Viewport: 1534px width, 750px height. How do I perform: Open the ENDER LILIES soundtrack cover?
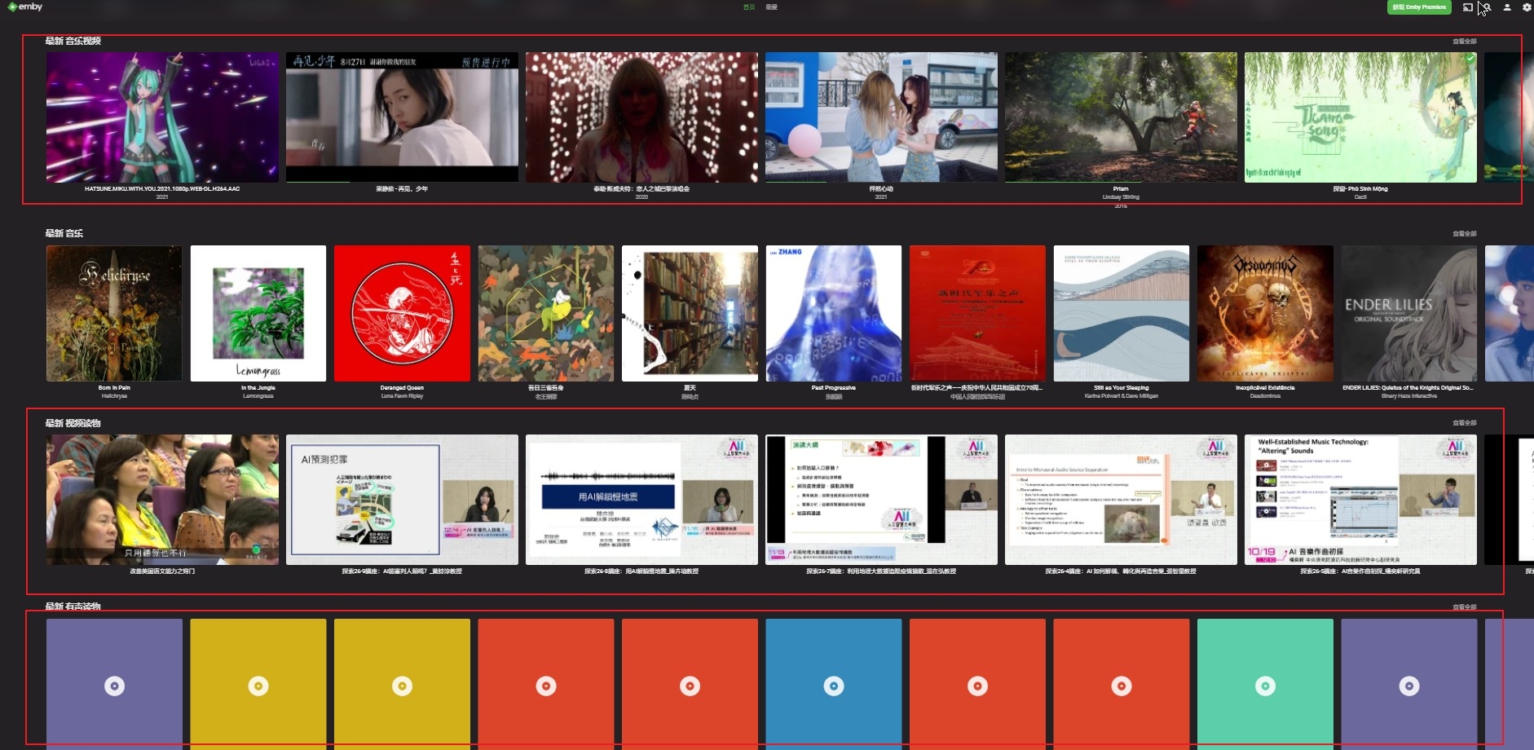[x=1409, y=313]
